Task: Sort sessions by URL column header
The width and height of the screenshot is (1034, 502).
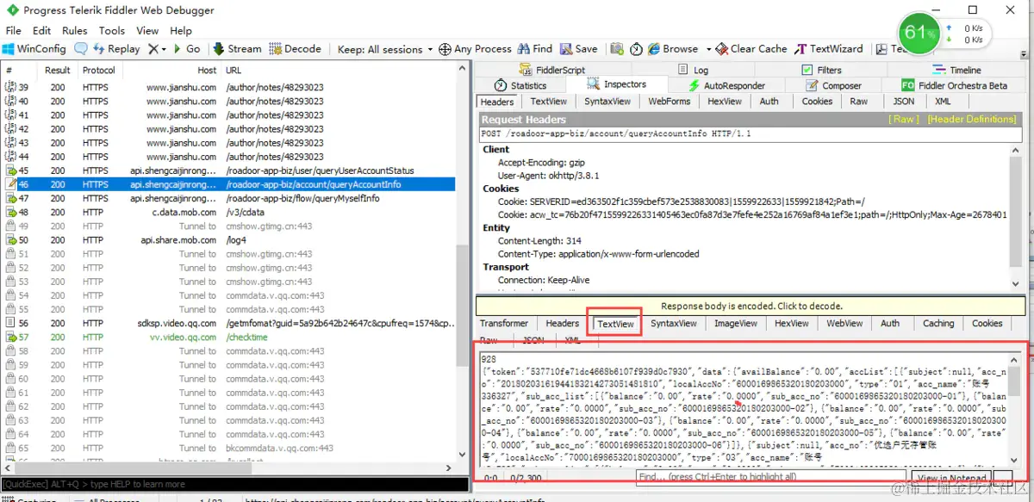Action: 338,70
